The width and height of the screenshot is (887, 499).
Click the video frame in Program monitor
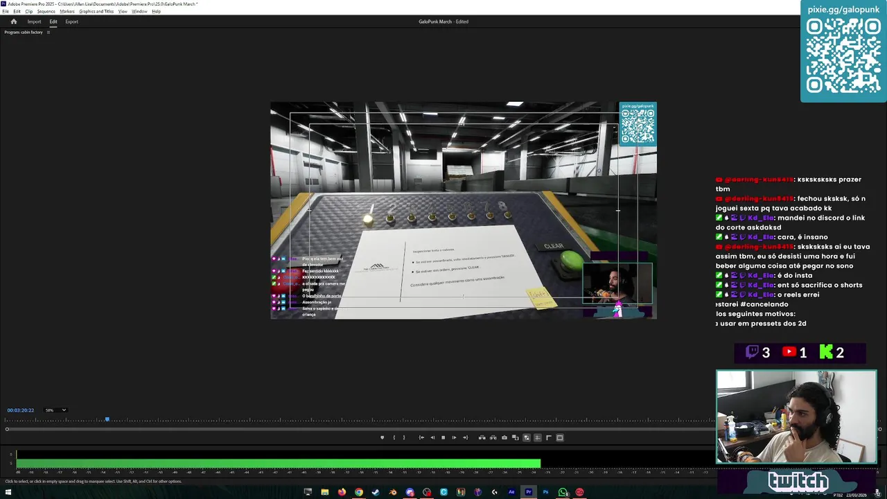[464, 211]
